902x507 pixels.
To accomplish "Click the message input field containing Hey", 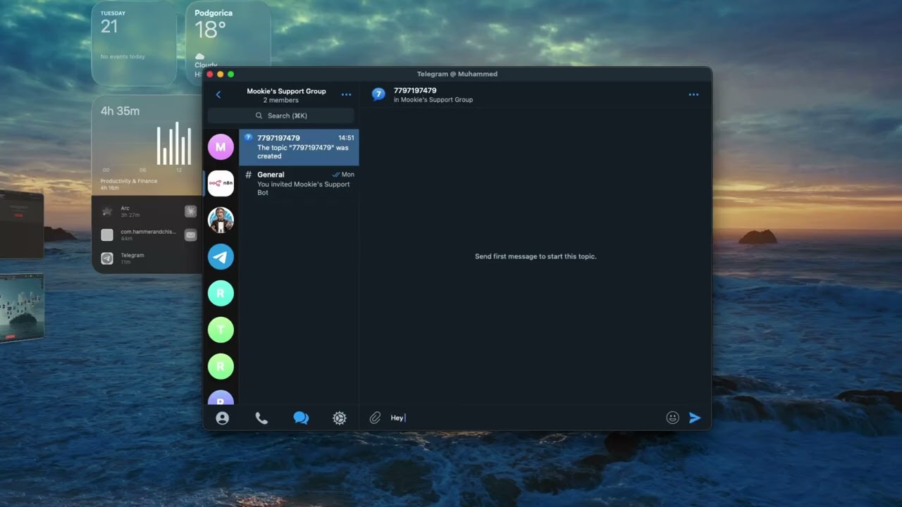I will tap(525, 418).
